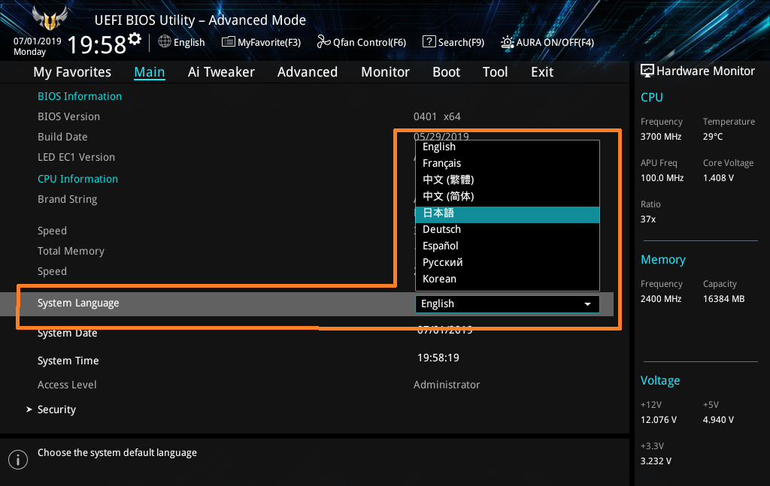Select 中文 (繁體) language option
The height and width of the screenshot is (486, 770).
pyautogui.click(x=508, y=180)
